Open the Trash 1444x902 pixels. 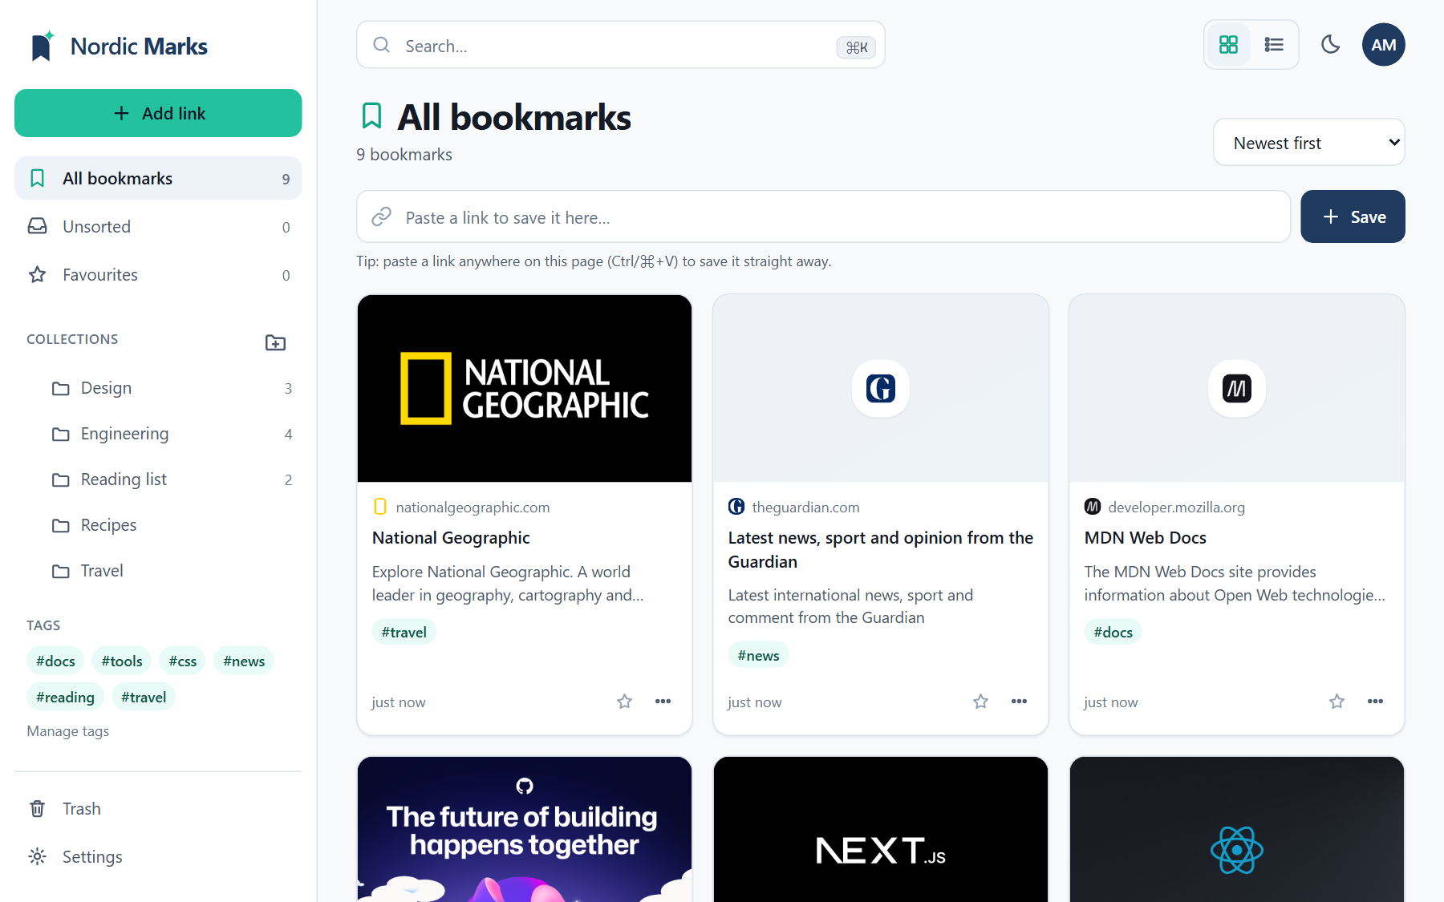click(158, 808)
